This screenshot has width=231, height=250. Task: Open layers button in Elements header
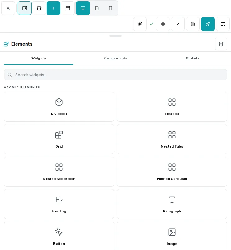tap(221, 44)
